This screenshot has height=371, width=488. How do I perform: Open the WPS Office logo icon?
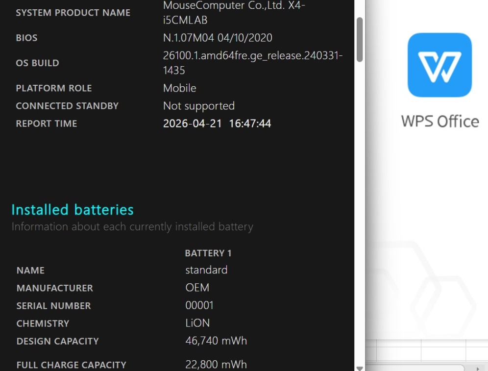pyautogui.click(x=439, y=65)
